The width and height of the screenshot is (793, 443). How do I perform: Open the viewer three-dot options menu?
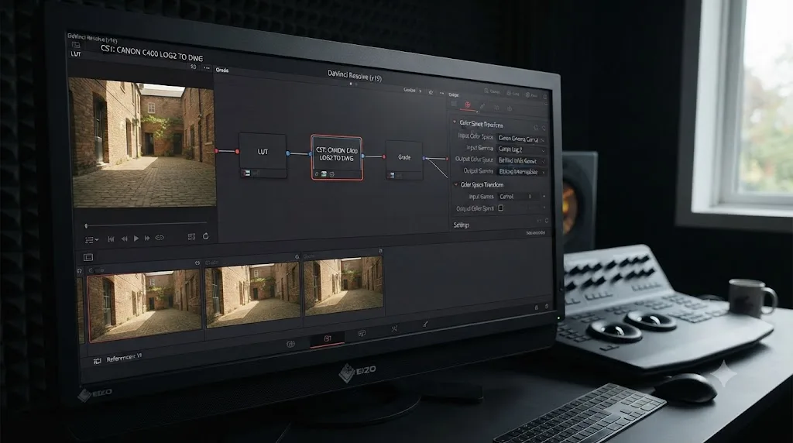206,67
